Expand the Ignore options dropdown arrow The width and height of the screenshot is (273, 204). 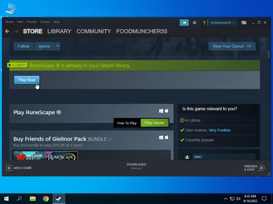[x=58, y=46]
